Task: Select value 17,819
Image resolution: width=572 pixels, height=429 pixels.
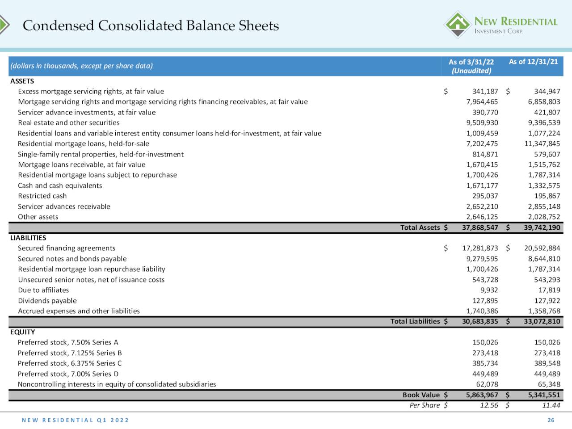Action: coord(549,290)
